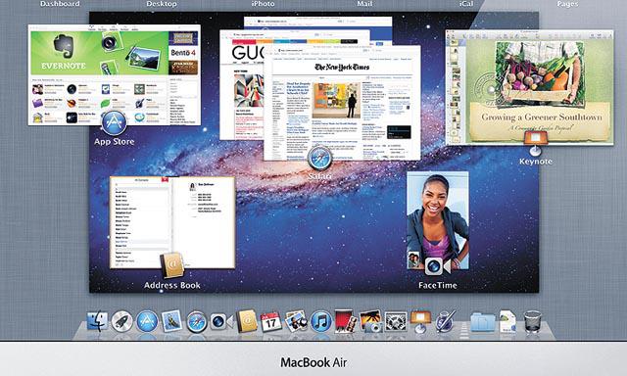Screen dimensions: 627x376
Task: Open iCal calendar showing 17 in Dock
Action: point(270,322)
